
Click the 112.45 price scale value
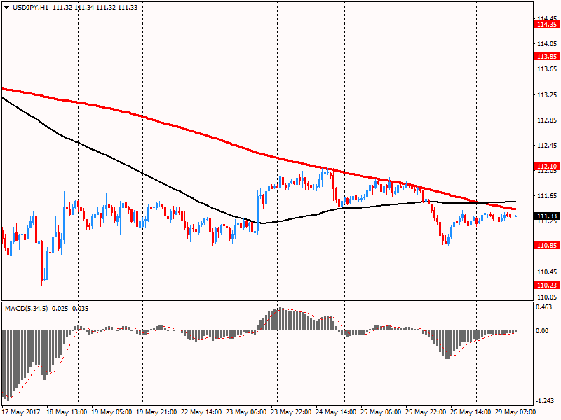coord(547,146)
